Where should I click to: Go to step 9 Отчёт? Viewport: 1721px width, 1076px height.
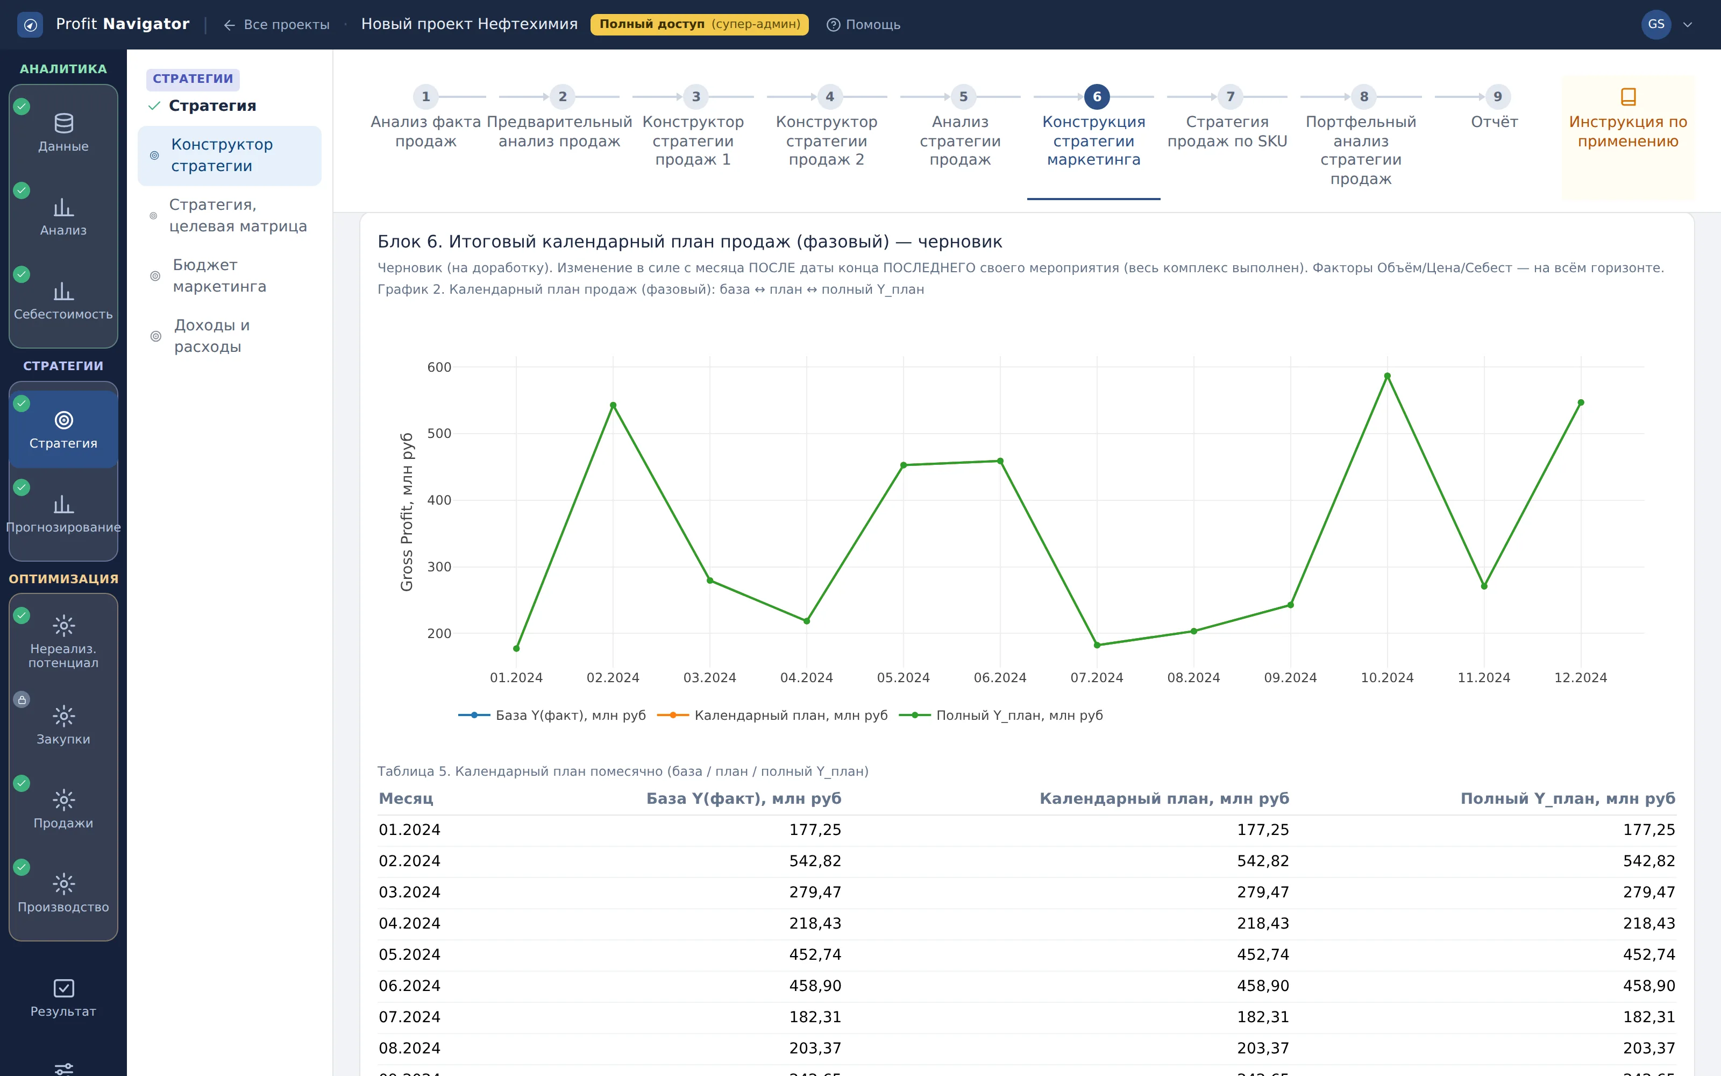1495,109
